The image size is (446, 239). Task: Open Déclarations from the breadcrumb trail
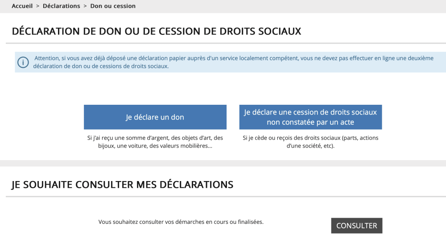(61, 6)
